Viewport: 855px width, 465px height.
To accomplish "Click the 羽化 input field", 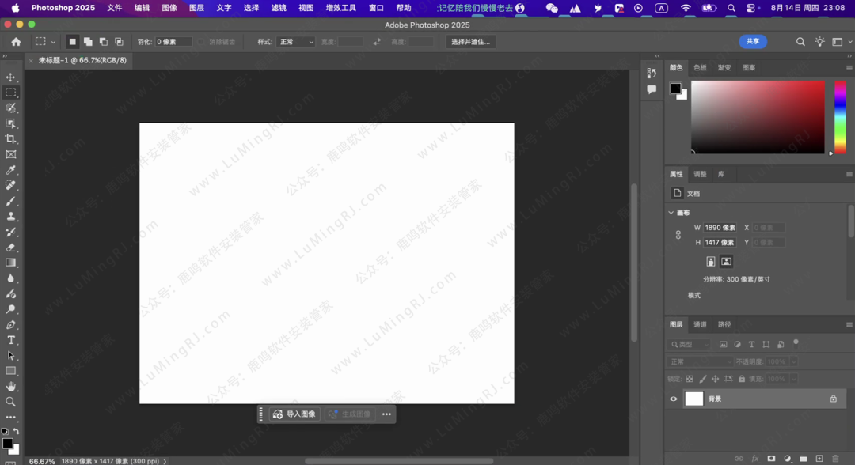I will coord(173,42).
